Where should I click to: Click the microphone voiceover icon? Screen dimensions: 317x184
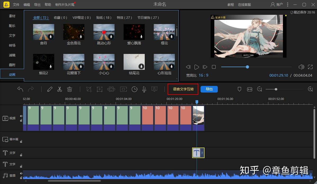pos(144,89)
